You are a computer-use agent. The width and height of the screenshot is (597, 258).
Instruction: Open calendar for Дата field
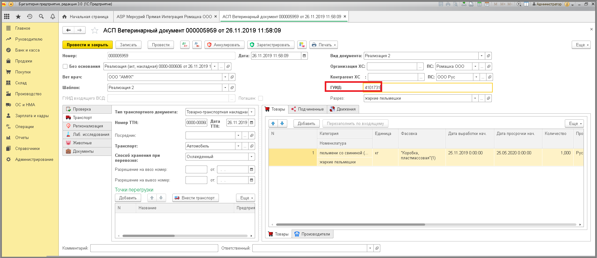[x=304, y=56]
